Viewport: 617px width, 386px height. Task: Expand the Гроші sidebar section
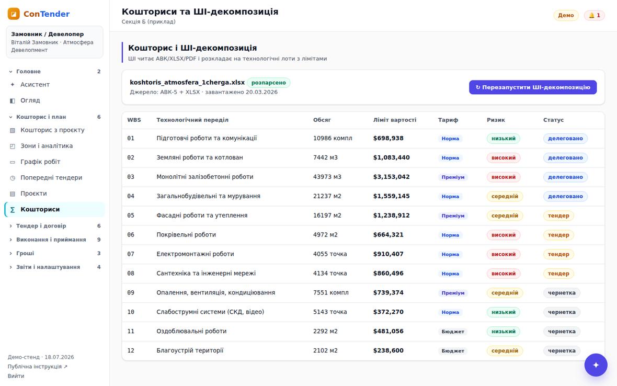click(55, 253)
